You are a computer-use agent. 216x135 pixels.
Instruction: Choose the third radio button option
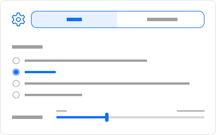tap(16, 84)
